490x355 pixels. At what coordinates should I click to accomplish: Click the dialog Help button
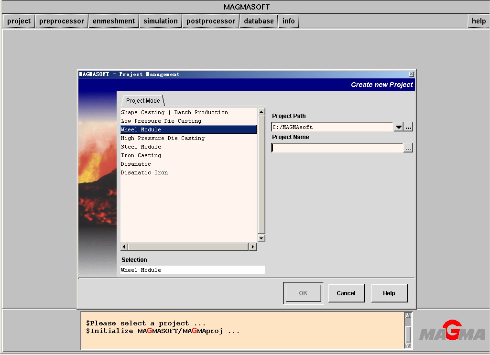point(389,293)
